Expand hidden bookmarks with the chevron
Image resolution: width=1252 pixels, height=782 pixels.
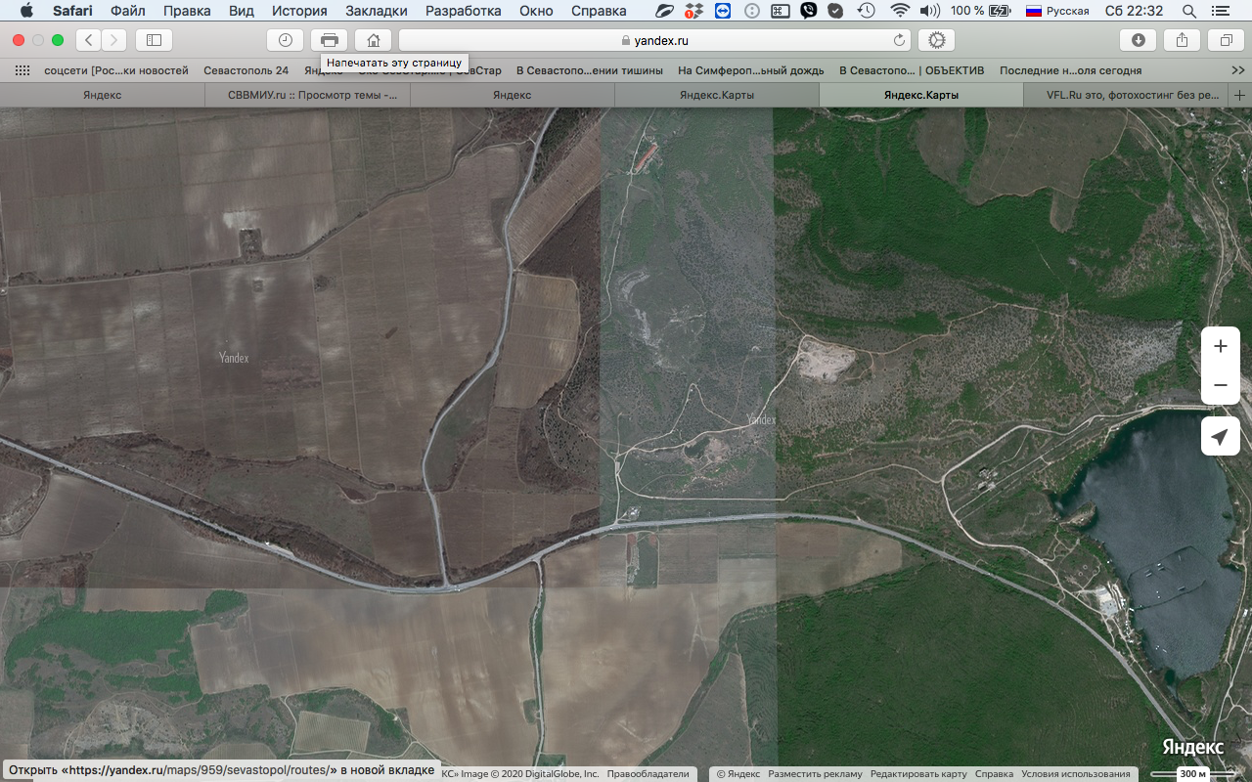click(x=1238, y=70)
